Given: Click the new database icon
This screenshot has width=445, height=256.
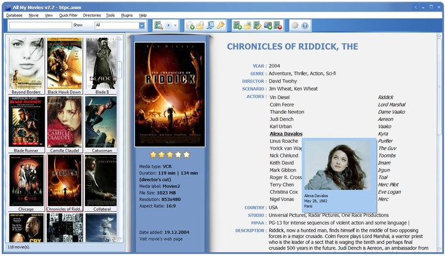Looking at the screenshot, I should [x=190, y=26].
